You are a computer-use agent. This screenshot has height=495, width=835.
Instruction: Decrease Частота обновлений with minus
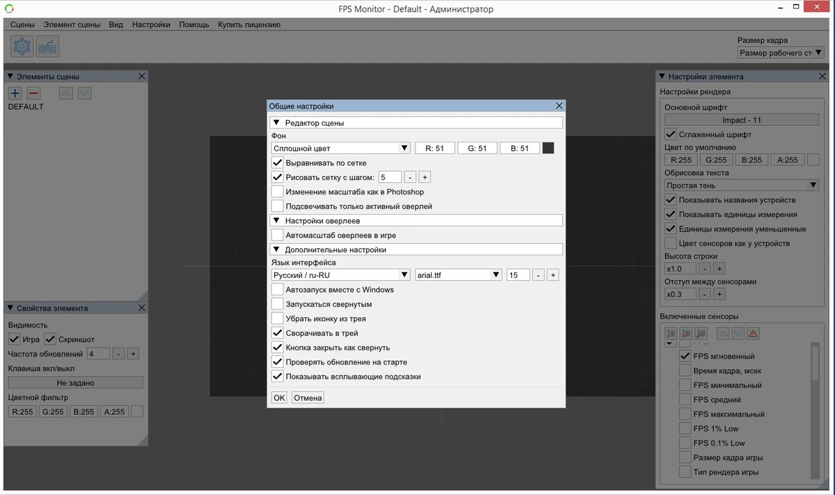tap(119, 354)
